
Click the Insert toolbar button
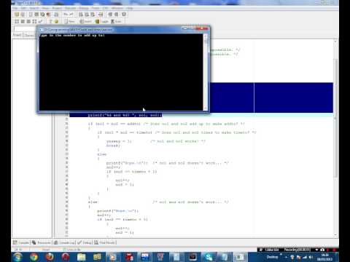[x=85, y=22]
